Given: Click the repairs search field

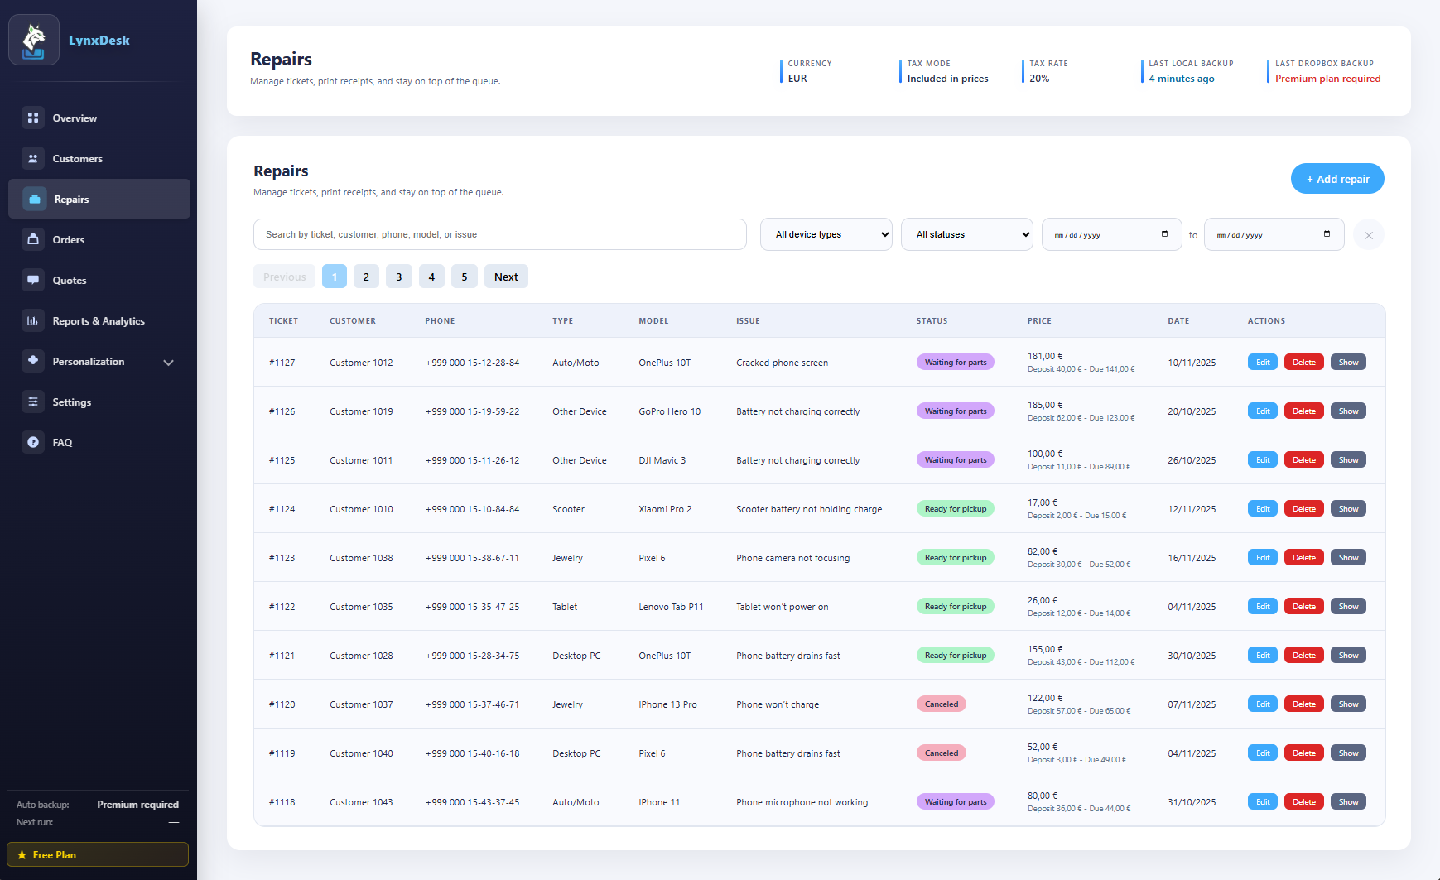Looking at the screenshot, I should click(499, 234).
